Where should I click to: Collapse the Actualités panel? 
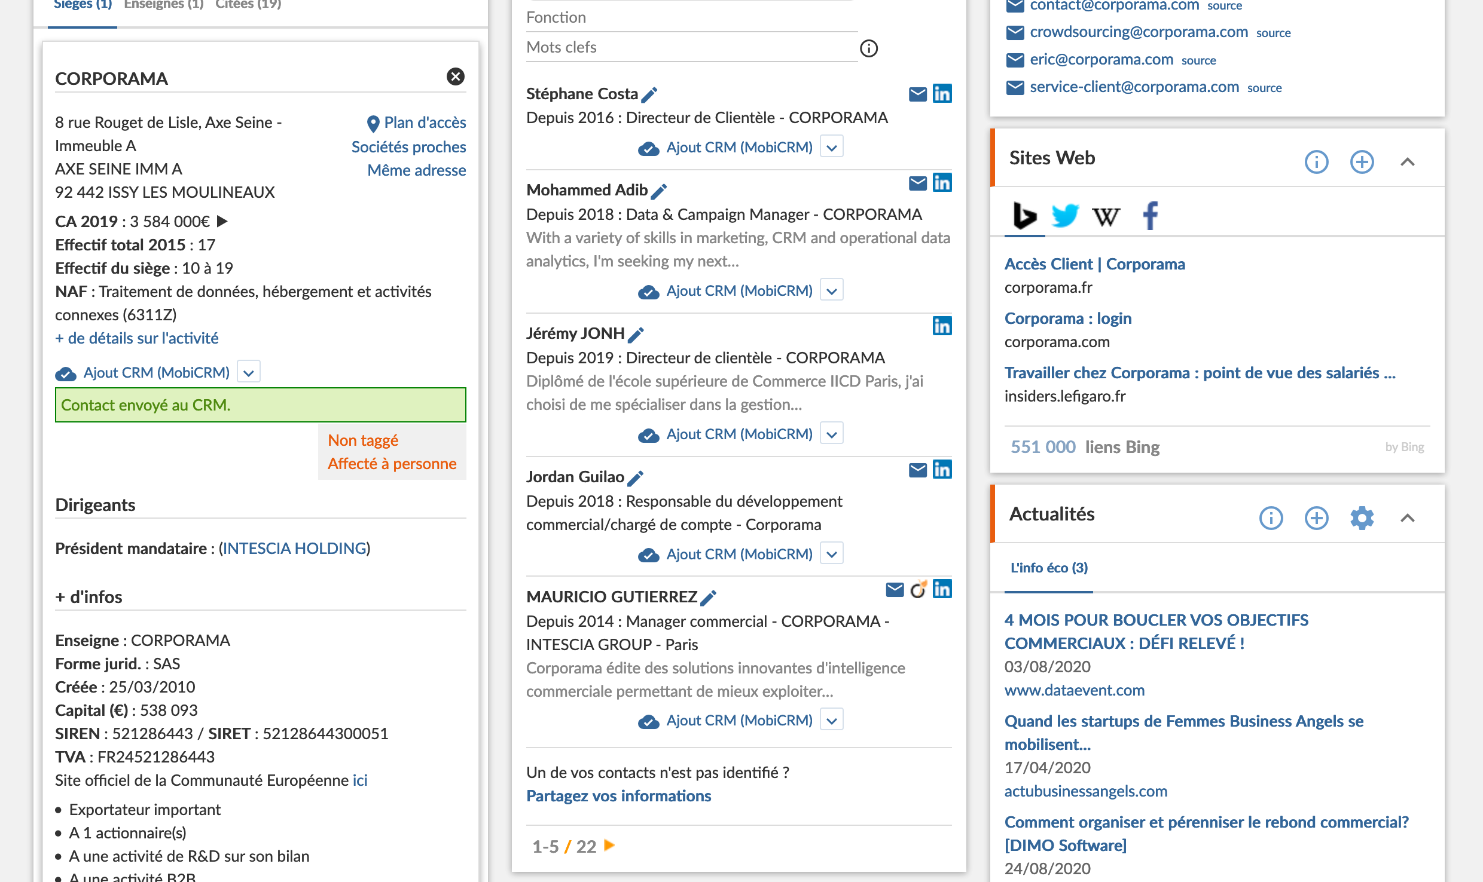(x=1407, y=518)
